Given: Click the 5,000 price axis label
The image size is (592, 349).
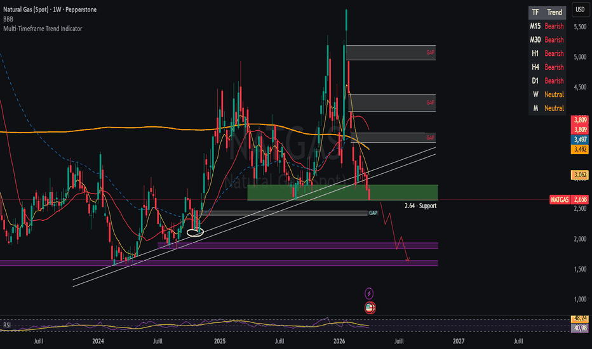Looking at the screenshot, I should 580,57.
